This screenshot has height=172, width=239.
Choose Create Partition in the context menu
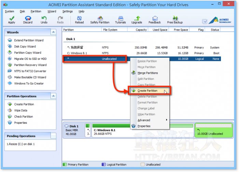coord(147,91)
